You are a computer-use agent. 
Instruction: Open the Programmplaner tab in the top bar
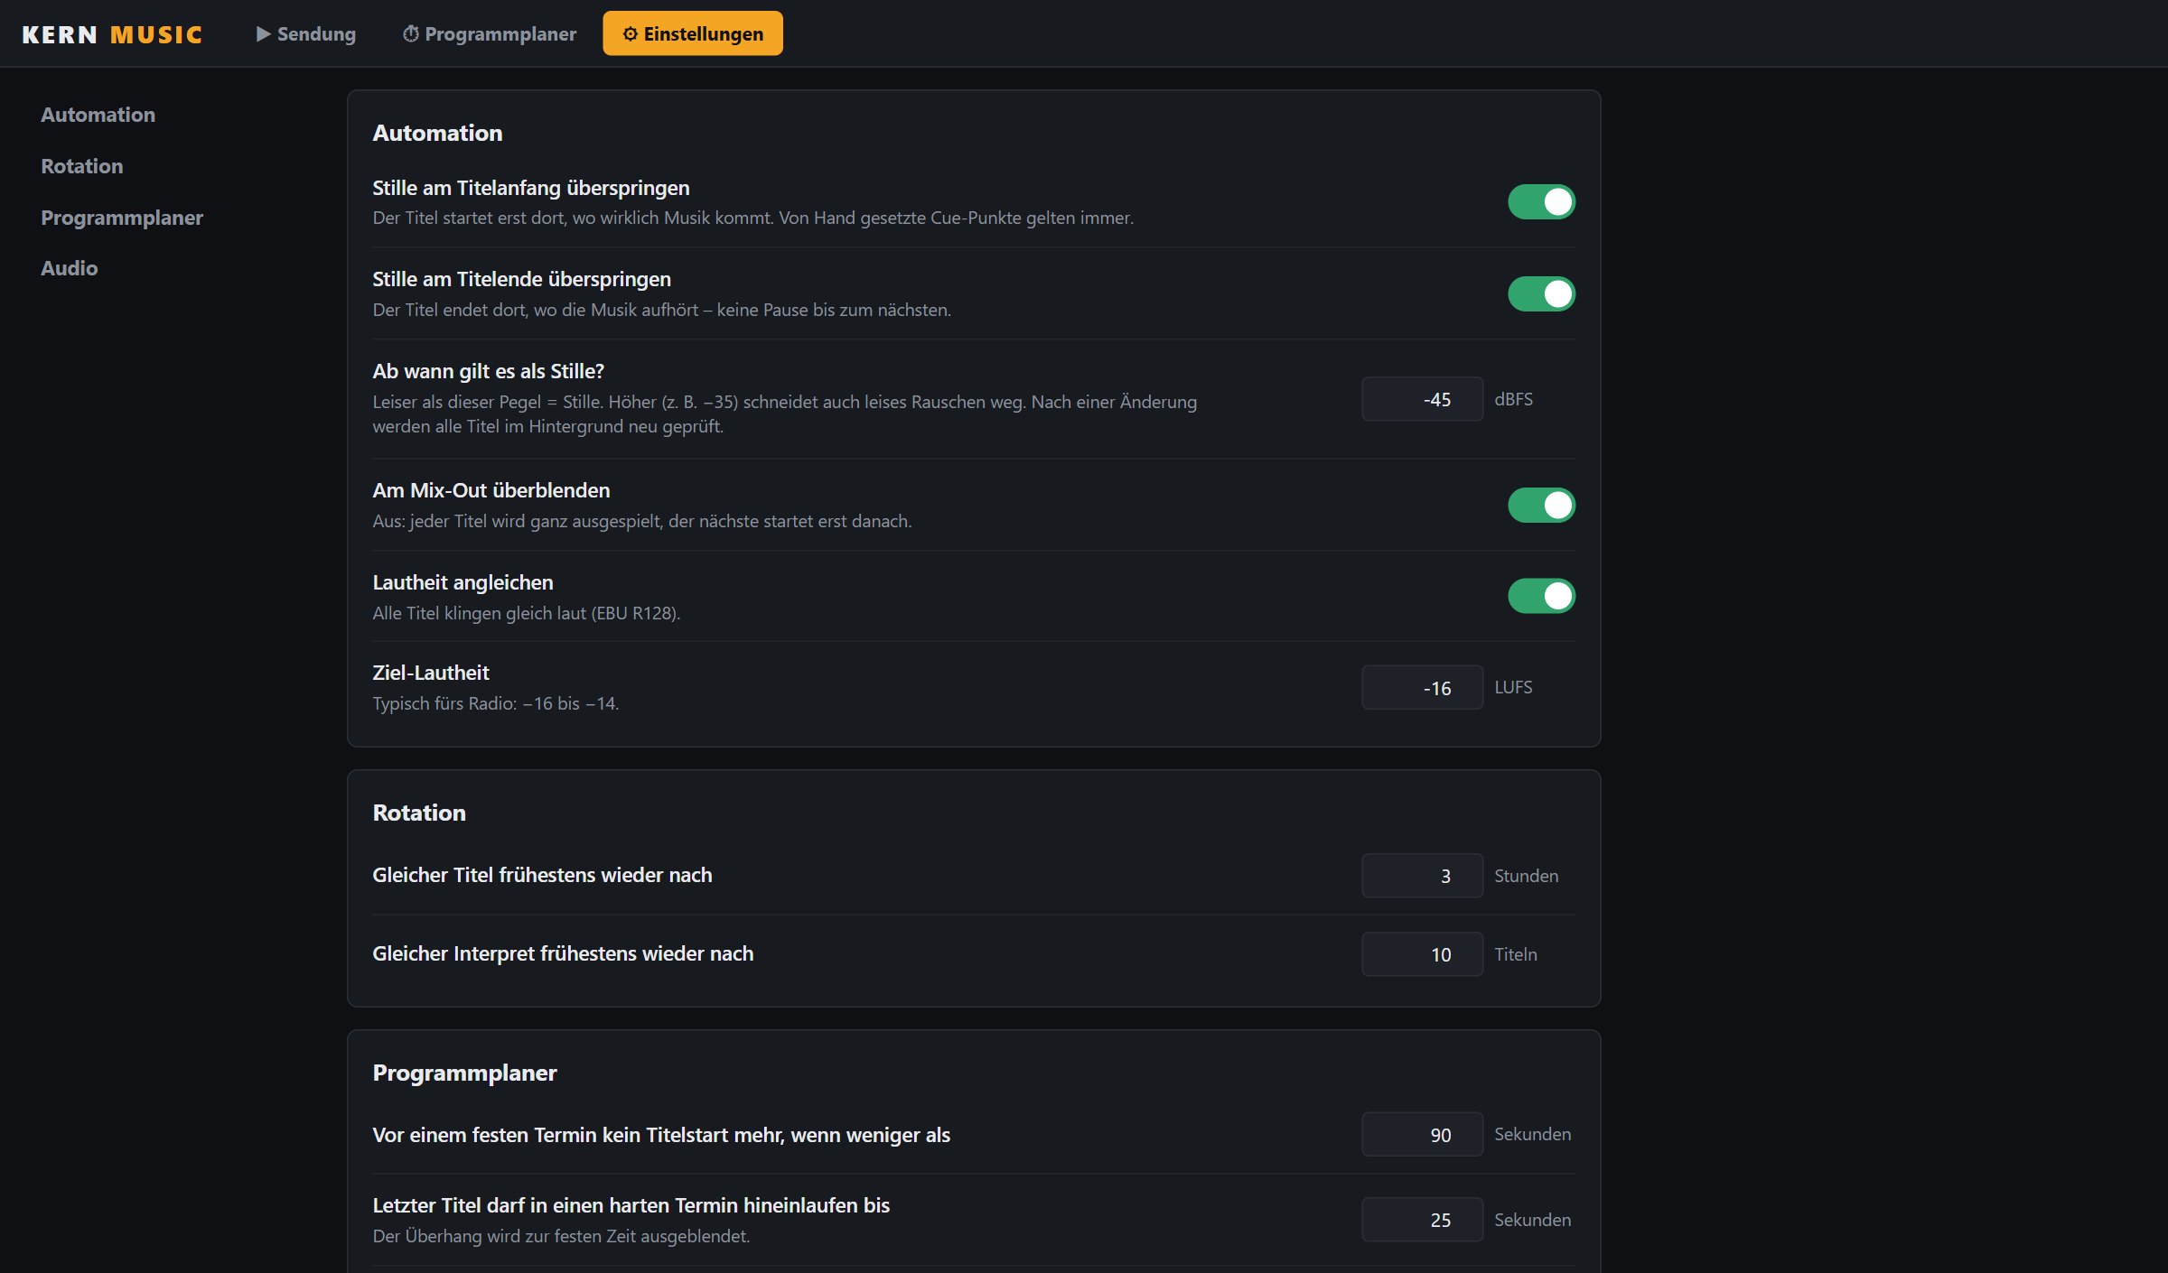(489, 33)
